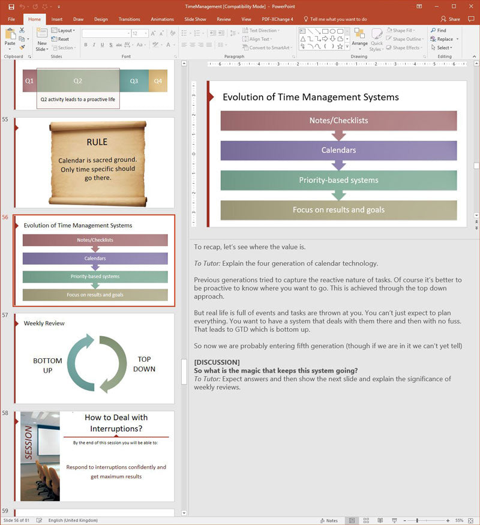This screenshot has width=480, height=525.
Task: Open Quick Styles gallery
Action: 377,40
